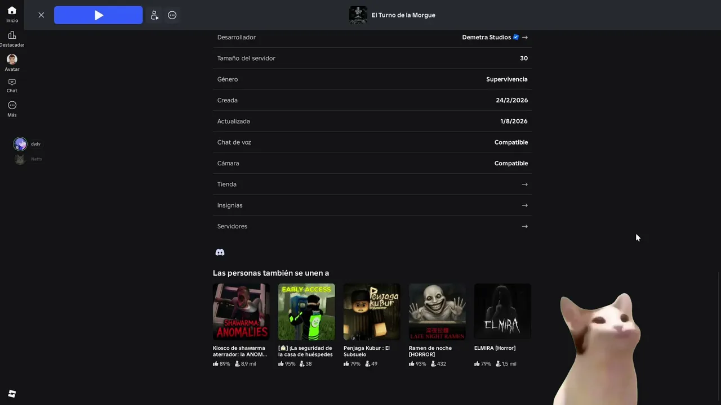Click the arrow next to Demetra Studios

coord(525,37)
